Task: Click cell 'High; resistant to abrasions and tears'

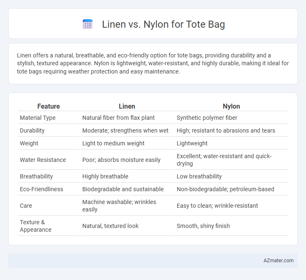Action: (x=226, y=131)
